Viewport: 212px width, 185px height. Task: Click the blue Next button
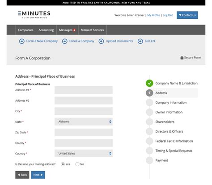pyautogui.click(x=38, y=175)
